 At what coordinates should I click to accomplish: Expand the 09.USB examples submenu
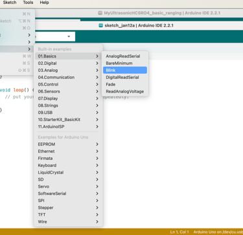point(68,113)
